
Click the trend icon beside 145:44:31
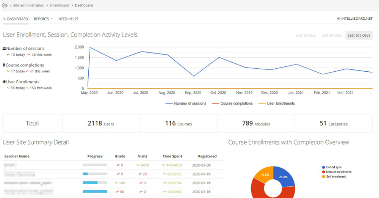click(x=164, y=165)
